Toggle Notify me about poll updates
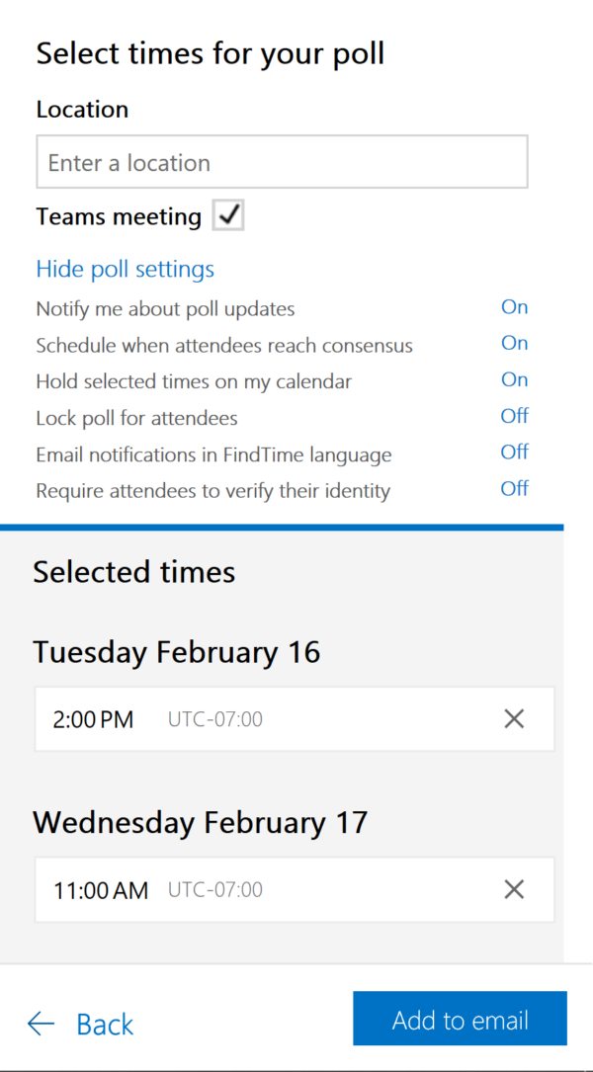The height and width of the screenshot is (1072, 593). tap(514, 307)
